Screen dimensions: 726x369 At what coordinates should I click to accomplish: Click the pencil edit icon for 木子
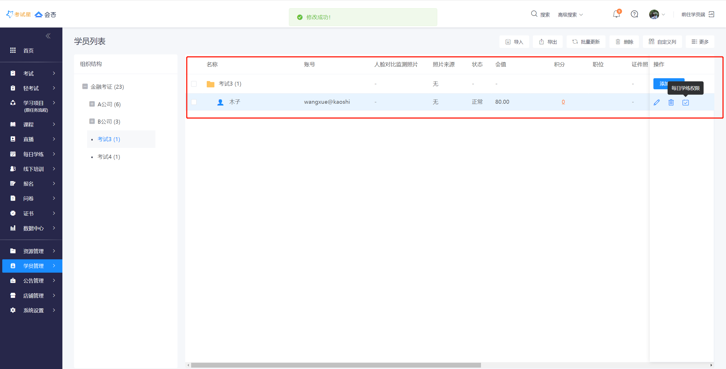(657, 102)
